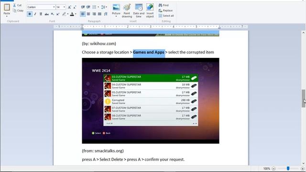Click Insert object
The width and height of the screenshot is (306, 172).
(150, 11)
